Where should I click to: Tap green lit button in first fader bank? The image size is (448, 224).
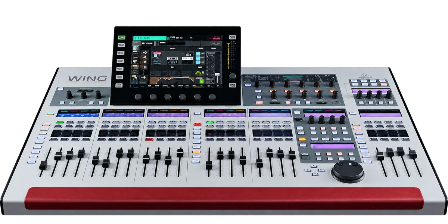point(60,122)
